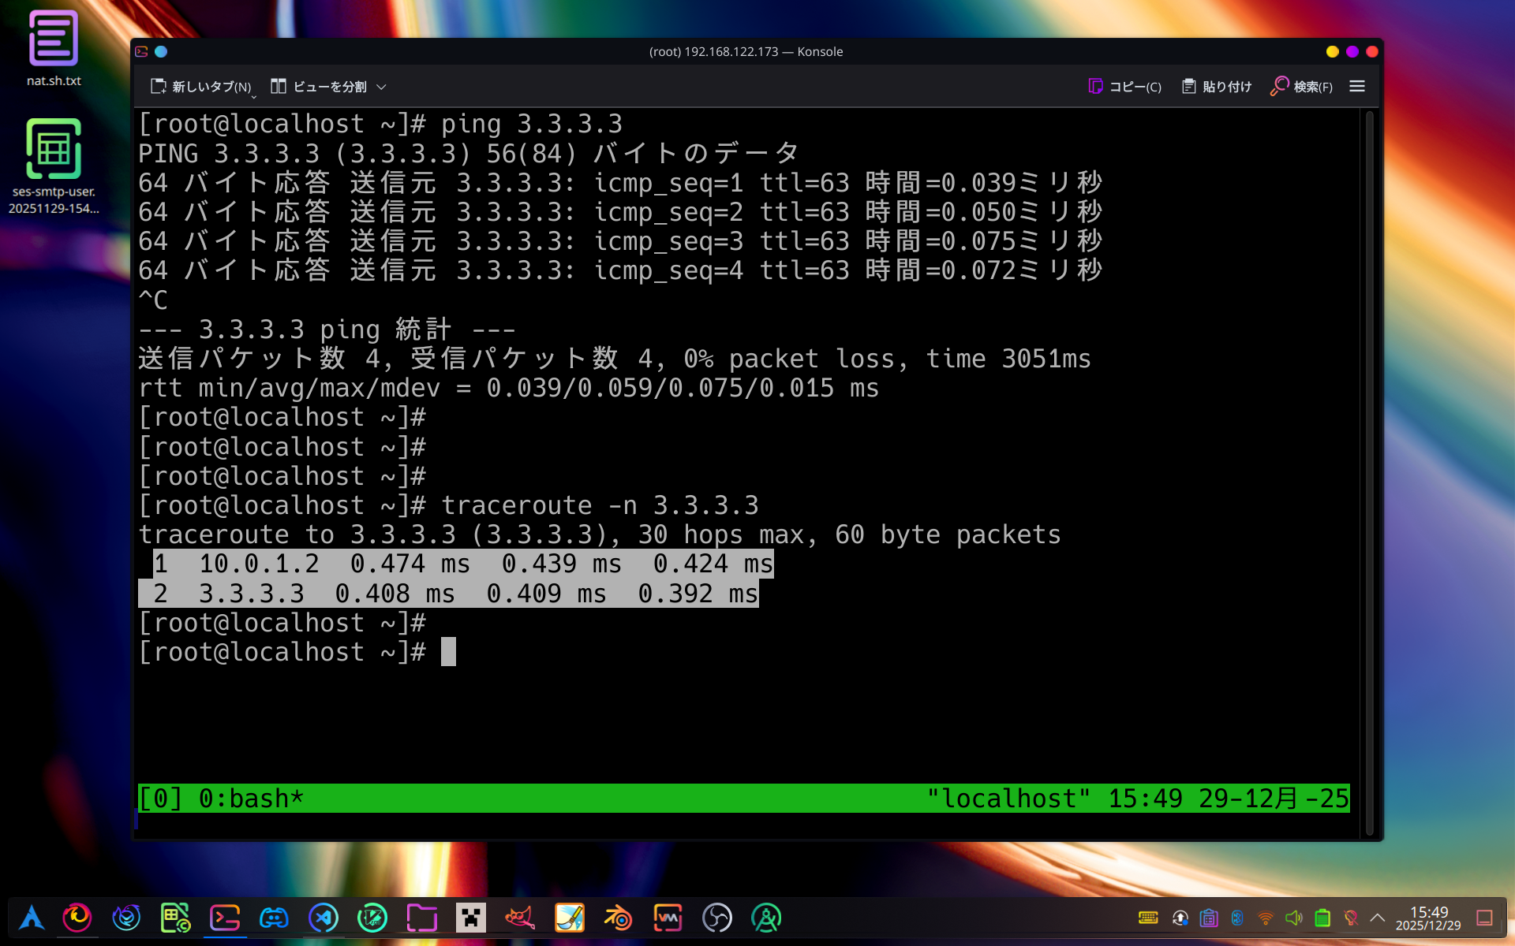Launch Blender from the taskbar
Viewport: 1515px width, 946px height.
coord(618,918)
